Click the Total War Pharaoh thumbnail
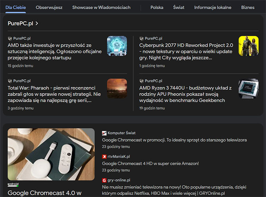266x197 pixels. [117, 88]
